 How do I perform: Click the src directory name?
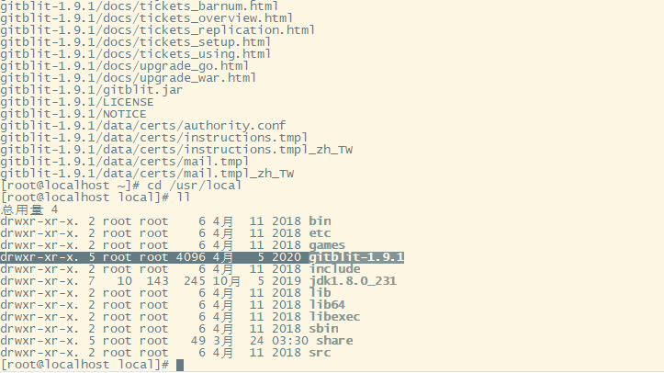320,352
